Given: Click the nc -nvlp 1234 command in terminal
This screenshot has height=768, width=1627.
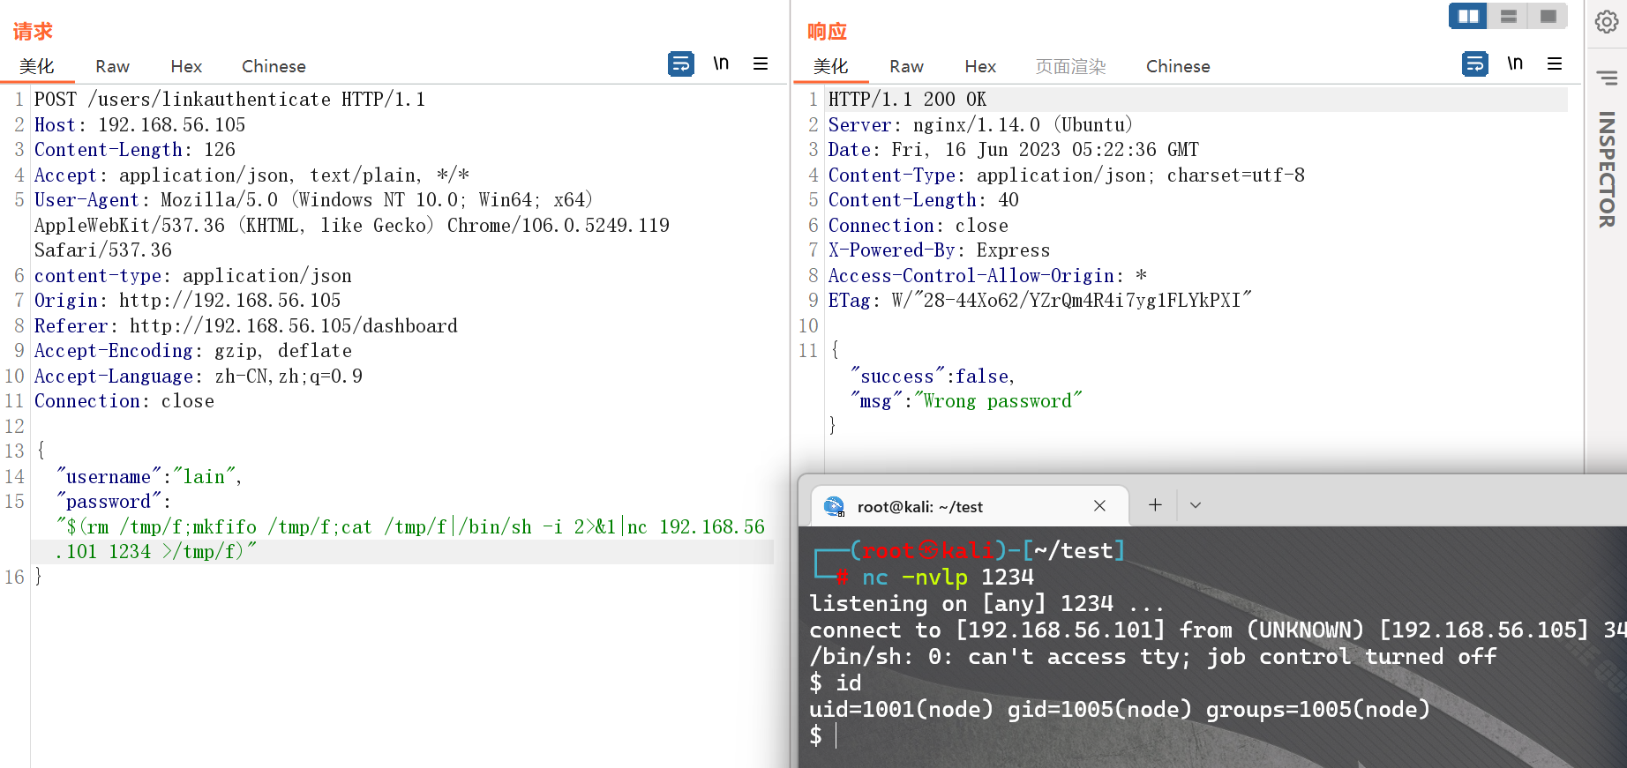Looking at the screenshot, I should (x=948, y=578).
